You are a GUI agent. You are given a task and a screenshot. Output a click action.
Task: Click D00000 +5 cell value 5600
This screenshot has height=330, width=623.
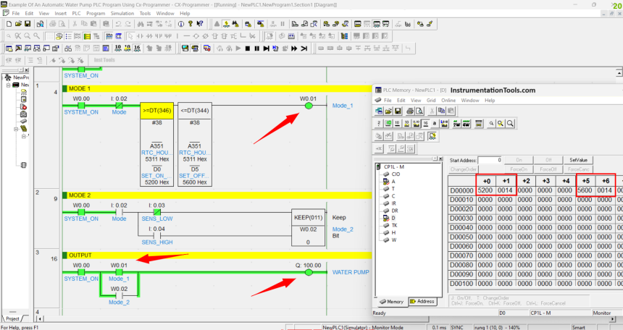tap(585, 190)
